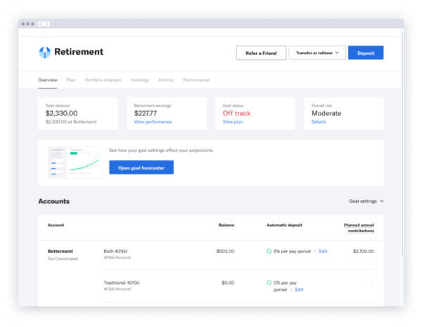Click the Balance column header
This screenshot has height=327, width=422.
click(226, 225)
